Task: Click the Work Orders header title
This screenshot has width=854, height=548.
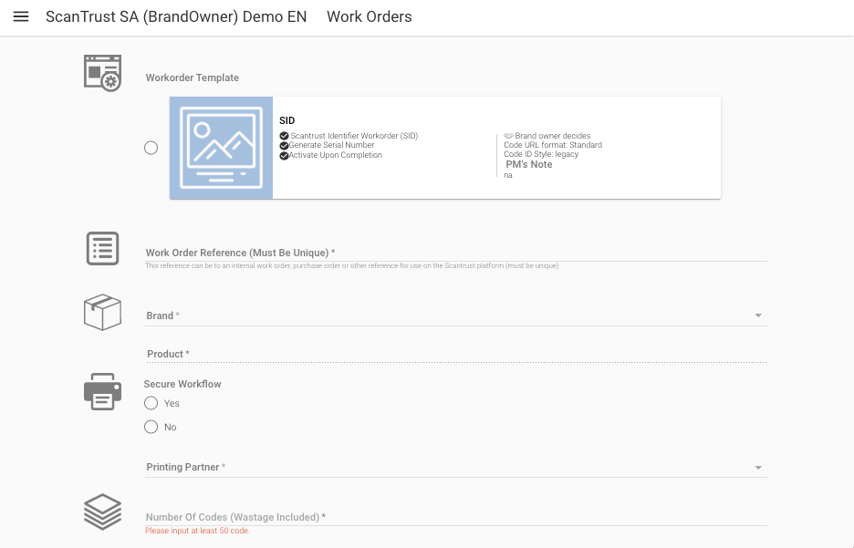Action: coord(369,17)
